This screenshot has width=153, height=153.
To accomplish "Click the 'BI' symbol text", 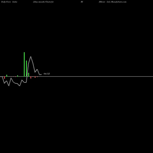I will [x=82, y=2].
